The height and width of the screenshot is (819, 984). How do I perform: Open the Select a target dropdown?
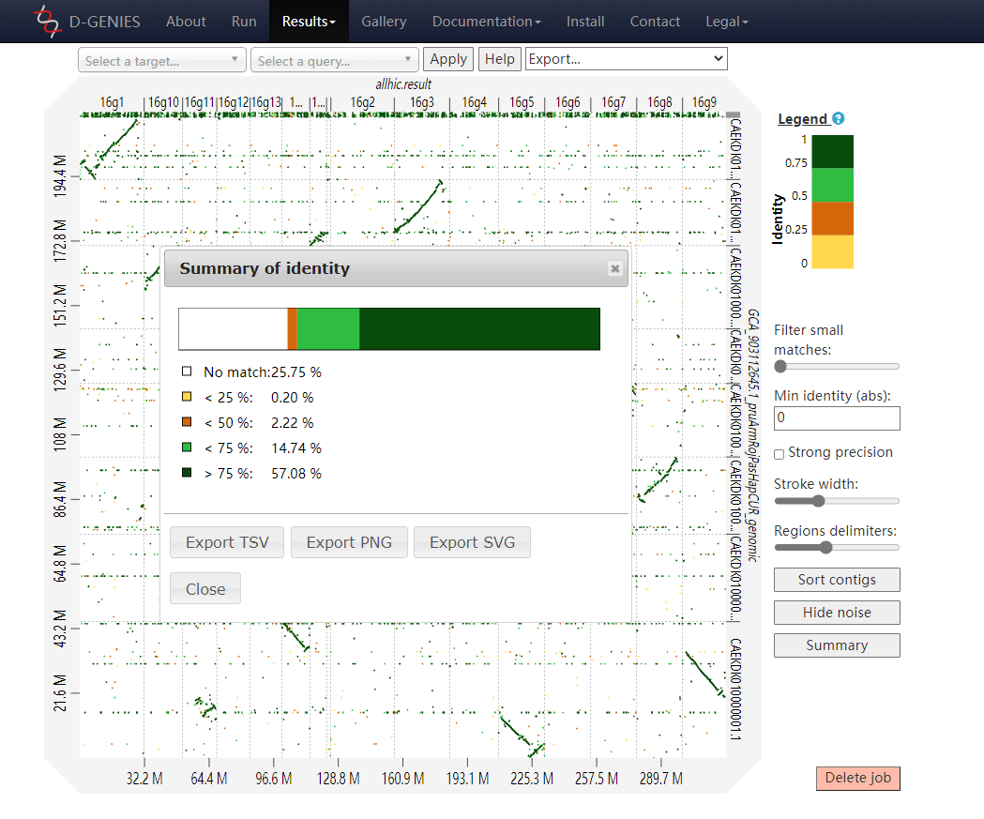(162, 61)
